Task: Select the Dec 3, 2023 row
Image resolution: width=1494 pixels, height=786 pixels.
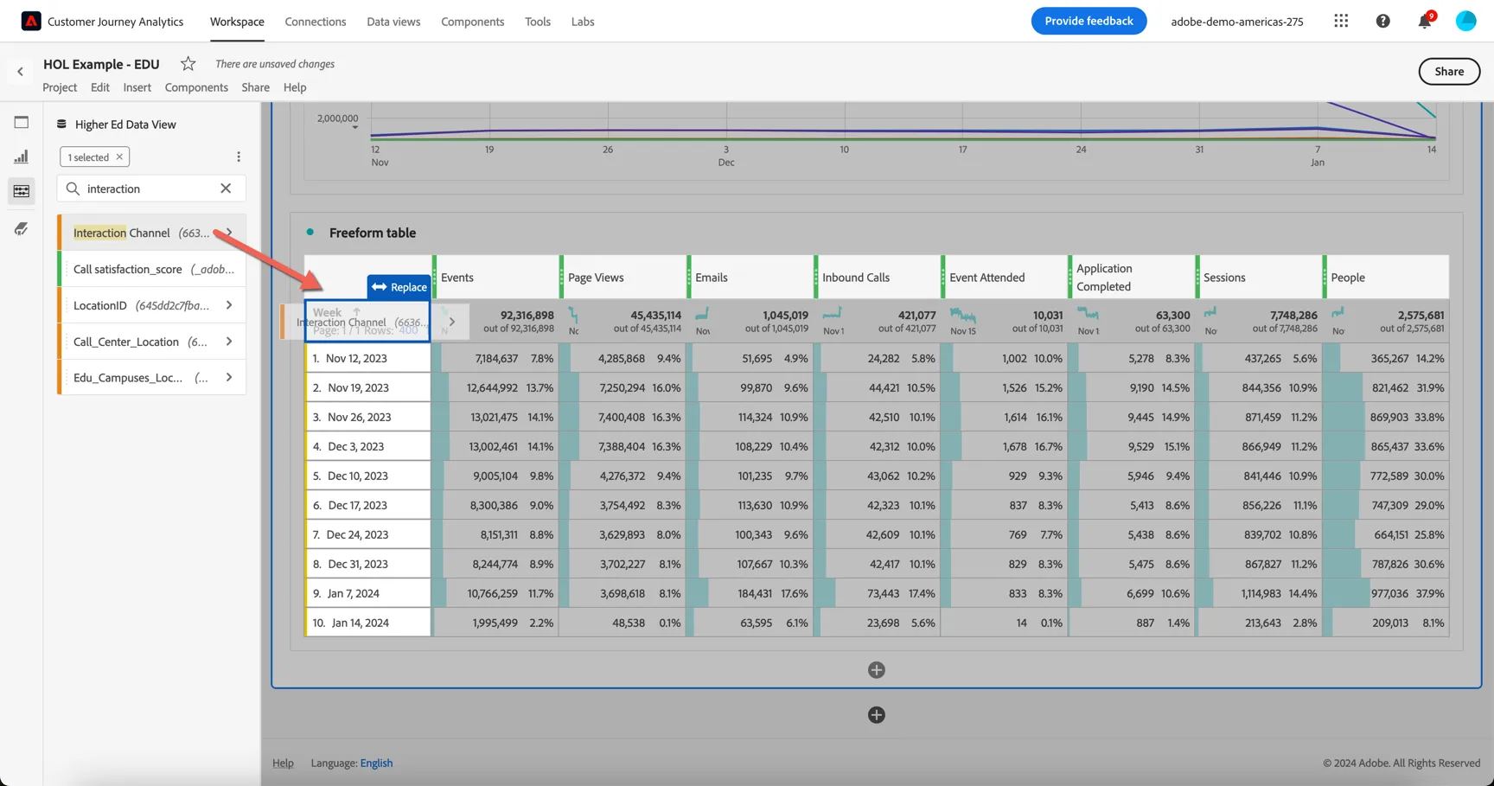Action: pyautogui.click(x=367, y=446)
